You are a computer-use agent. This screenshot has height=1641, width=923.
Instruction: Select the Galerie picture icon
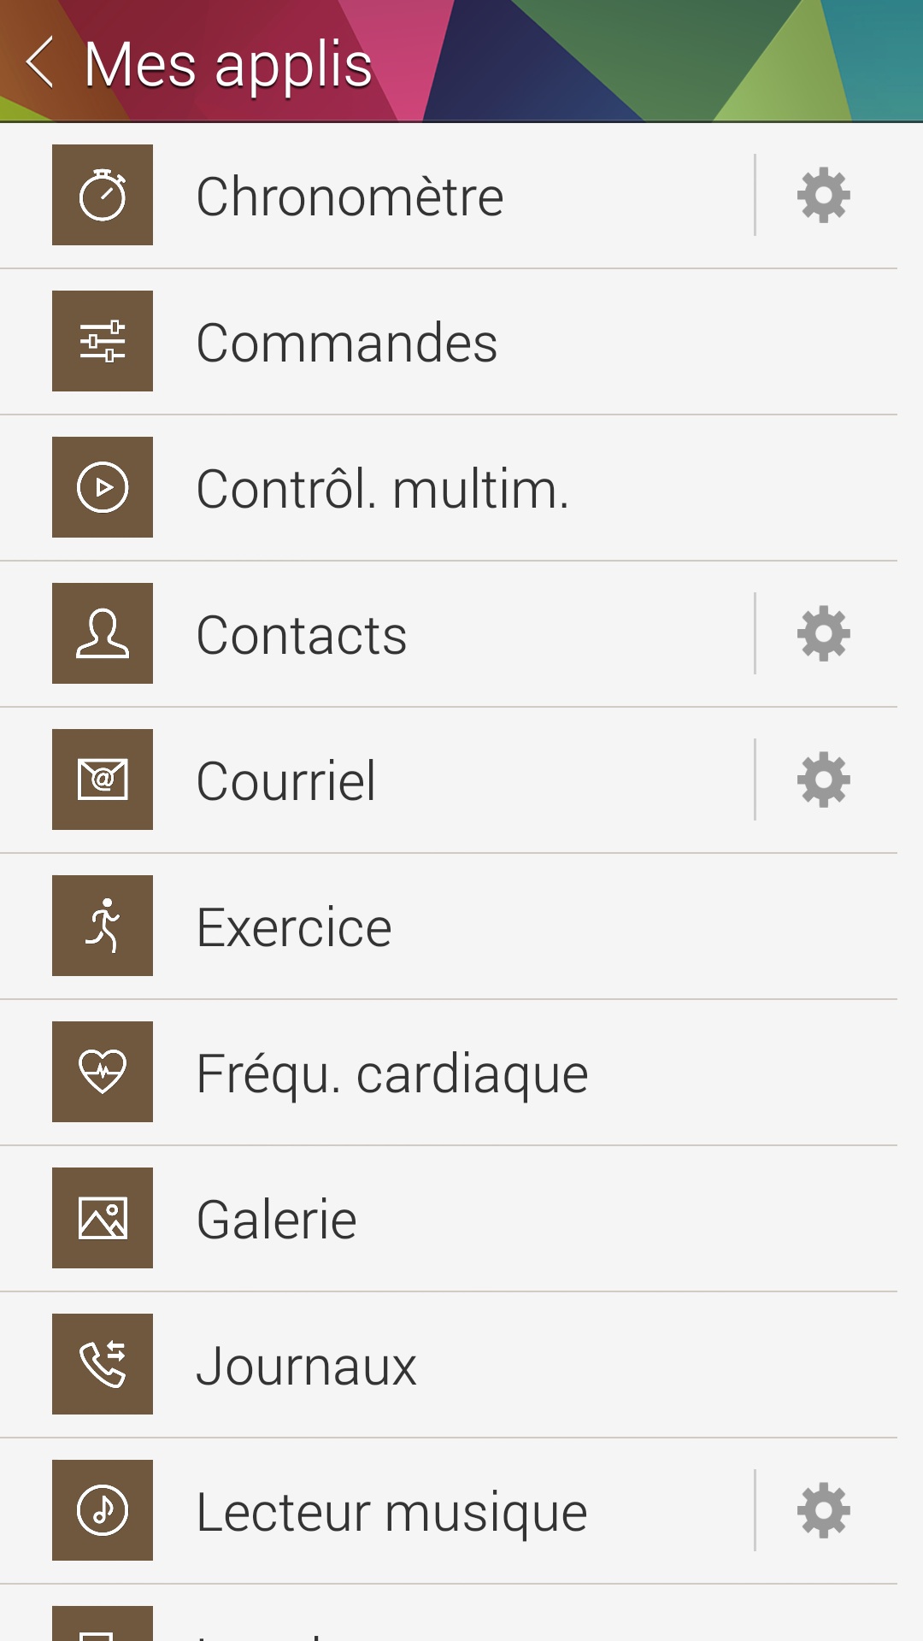pos(103,1218)
